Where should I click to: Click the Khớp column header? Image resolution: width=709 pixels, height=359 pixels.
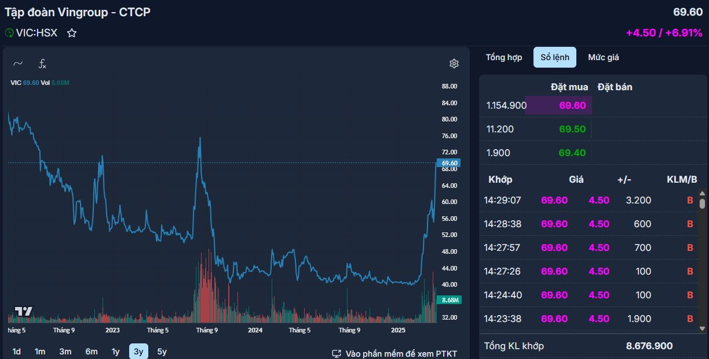tap(500, 179)
